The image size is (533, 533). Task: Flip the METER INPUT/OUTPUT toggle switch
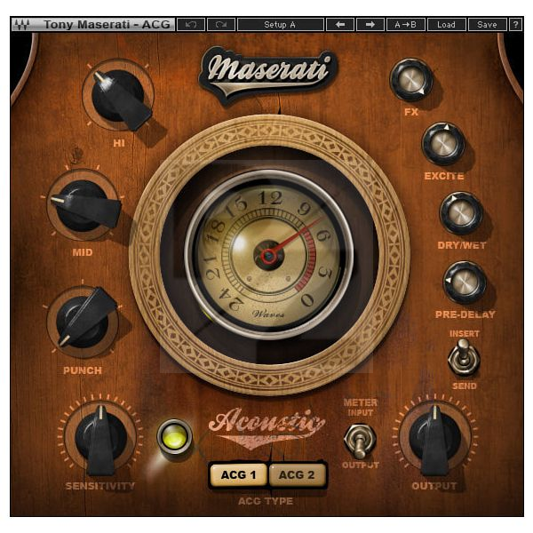point(360,441)
